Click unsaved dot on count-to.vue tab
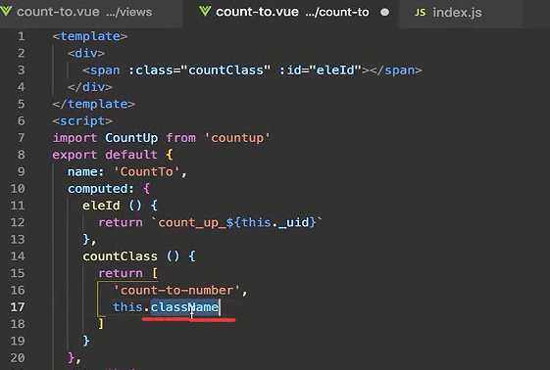This screenshot has width=550, height=370. click(384, 13)
